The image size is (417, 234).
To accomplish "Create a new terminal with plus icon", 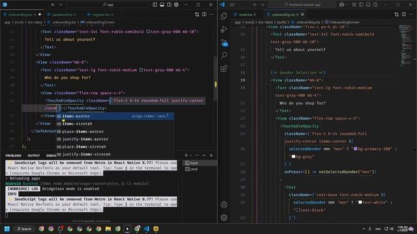I will (186, 155).
